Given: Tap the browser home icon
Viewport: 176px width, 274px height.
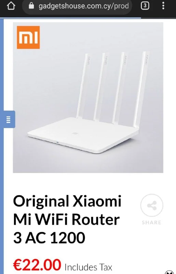Looking at the screenshot, I should [x=11, y=6].
